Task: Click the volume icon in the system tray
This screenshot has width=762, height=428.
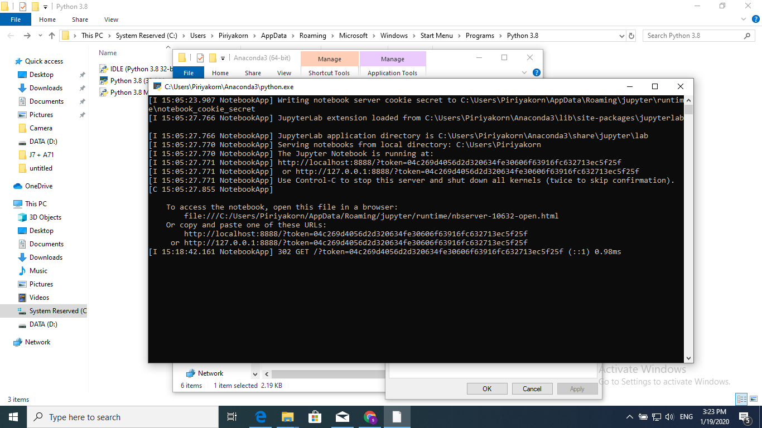Action: [x=669, y=416]
